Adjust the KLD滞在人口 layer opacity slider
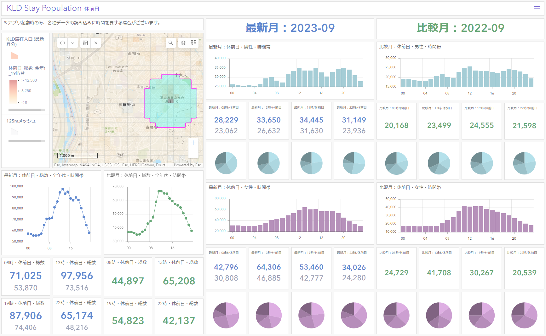Screen dimensions: 546x336 (x=26, y=110)
